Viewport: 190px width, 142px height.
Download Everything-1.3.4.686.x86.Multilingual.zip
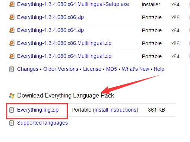64,43
